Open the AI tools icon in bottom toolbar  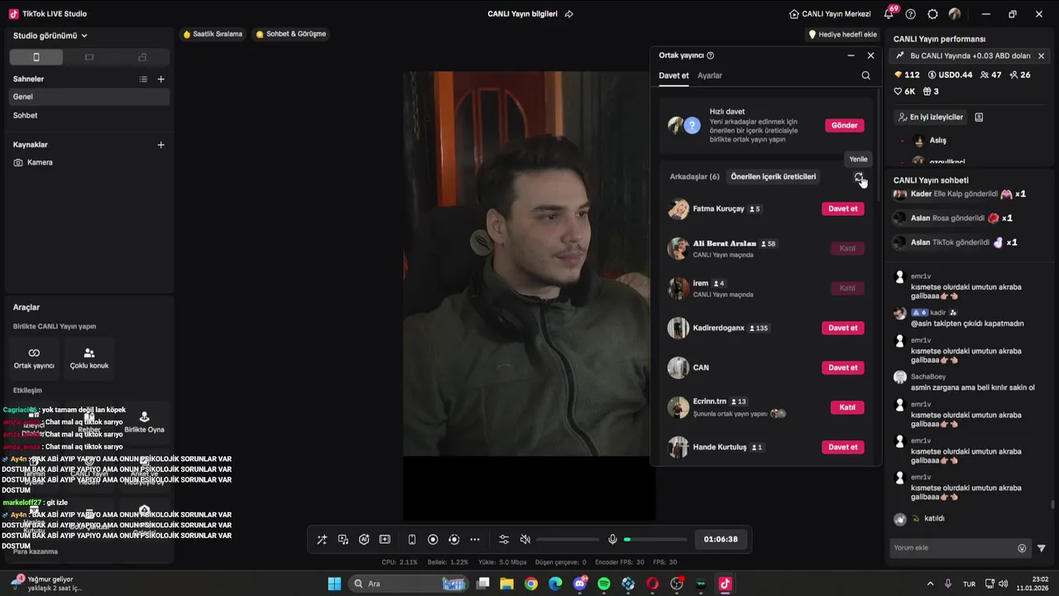[x=364, y=540]
